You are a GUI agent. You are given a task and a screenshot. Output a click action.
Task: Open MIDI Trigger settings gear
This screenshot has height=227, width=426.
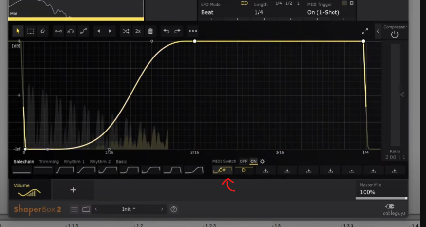(x=352, y=3)
